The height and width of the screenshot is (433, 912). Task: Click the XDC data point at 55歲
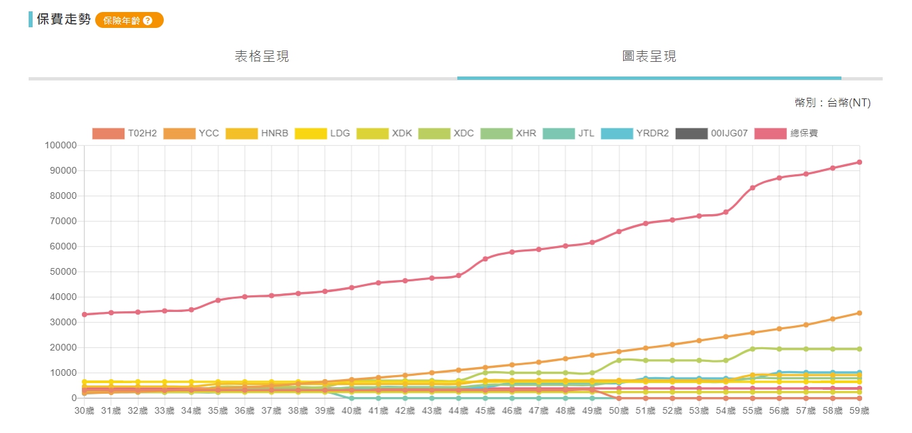point(752,349)
